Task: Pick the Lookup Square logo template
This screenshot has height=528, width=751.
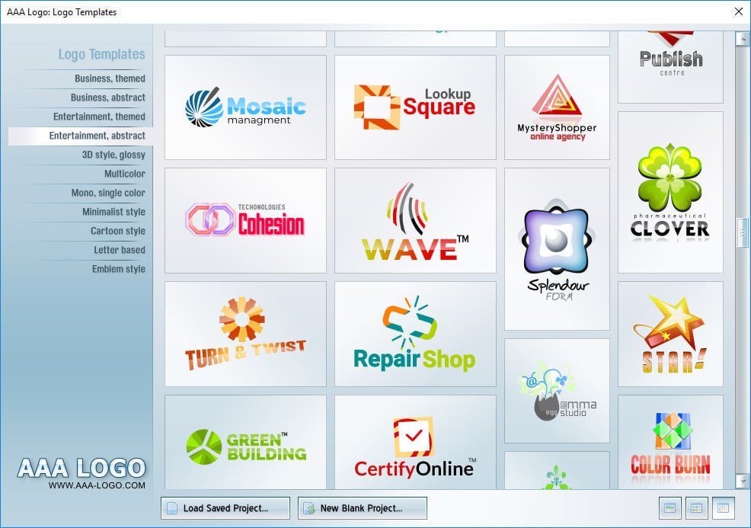Action: (x=415, y=107)
